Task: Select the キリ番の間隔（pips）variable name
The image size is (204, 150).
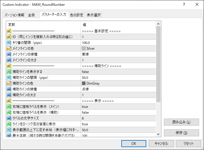Action: (27, 43)
